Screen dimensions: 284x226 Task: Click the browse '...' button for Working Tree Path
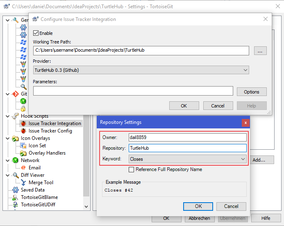point(260,51)
